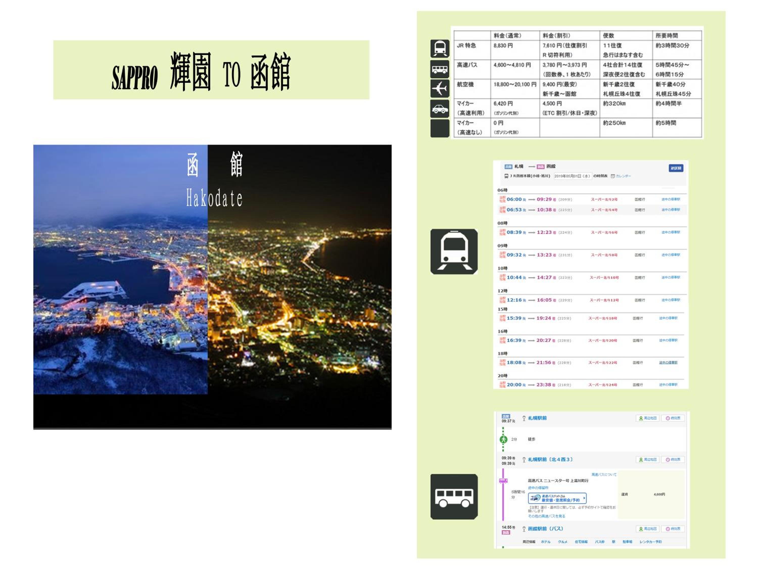
Task: Click the airplane icon beside fare table
Action: [x=440, y=89]
